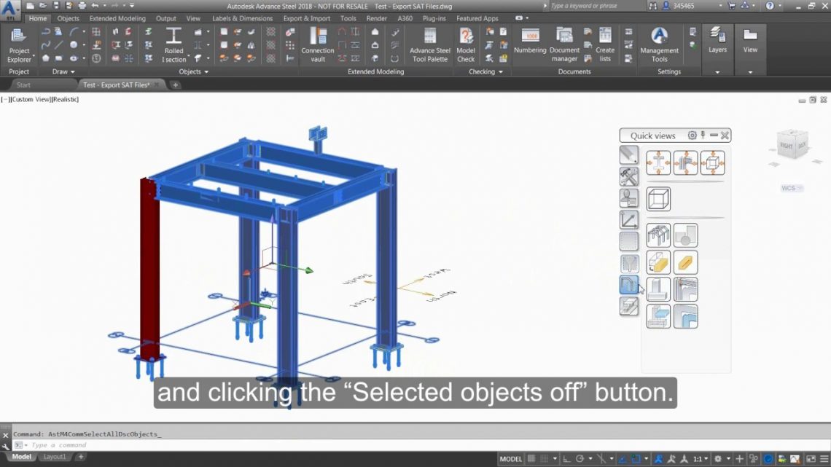Switch to Extended Modeling ribbon tab

click(x=117, y=18)
